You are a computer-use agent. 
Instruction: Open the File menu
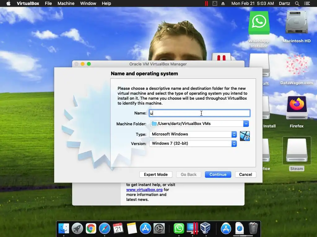[x=48, y=3]
